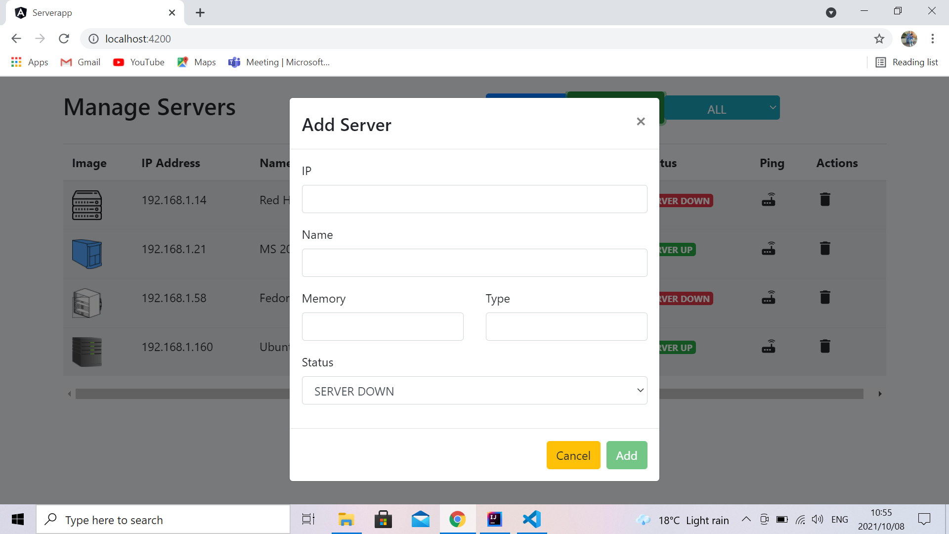Viewport: 949px width, 534px height.
Task: Open a new browser tab
Action: pos(200,13)
